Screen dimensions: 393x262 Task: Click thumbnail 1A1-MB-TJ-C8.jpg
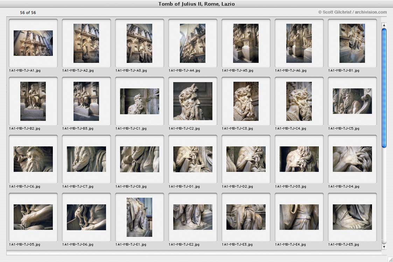coord(139,159)
